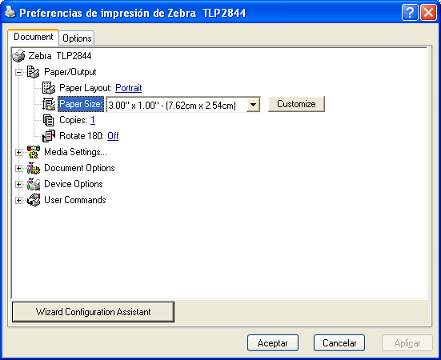Select the Paper/Output label
The height and width of the screenshot is (360, 441).
pos(70,72)
